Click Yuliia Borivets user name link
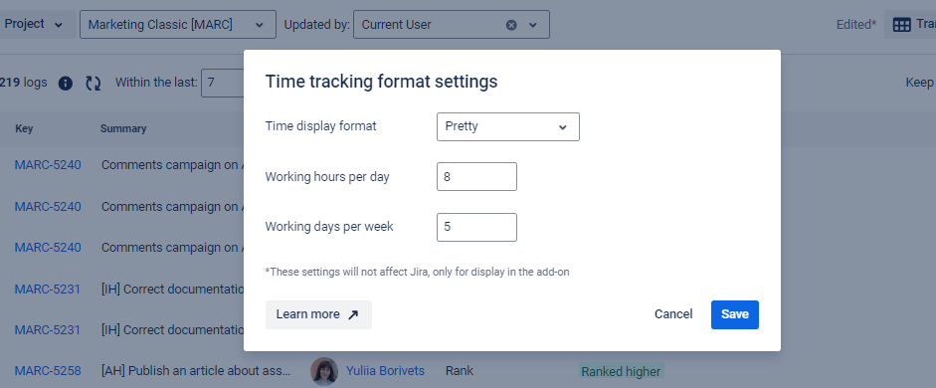936x388 pixels. 385,371
